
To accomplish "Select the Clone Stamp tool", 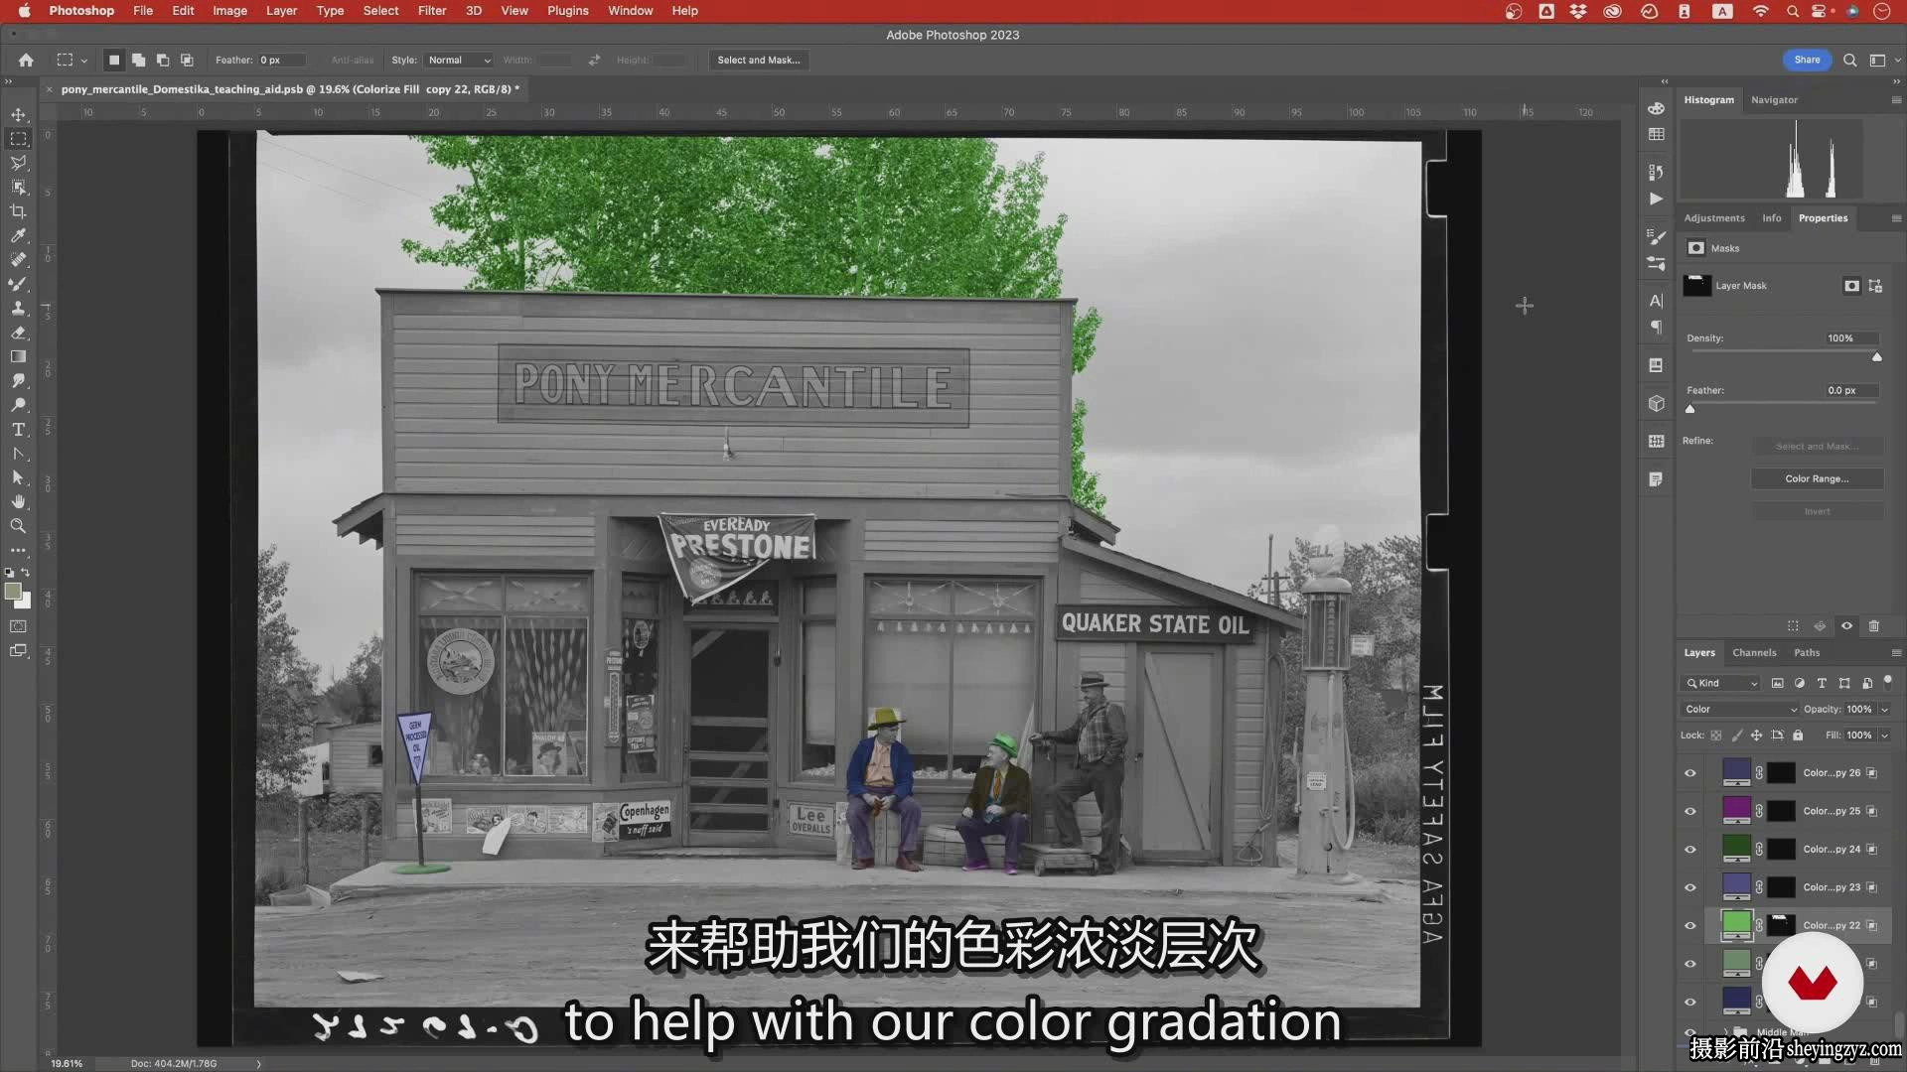I will point(18,308).
